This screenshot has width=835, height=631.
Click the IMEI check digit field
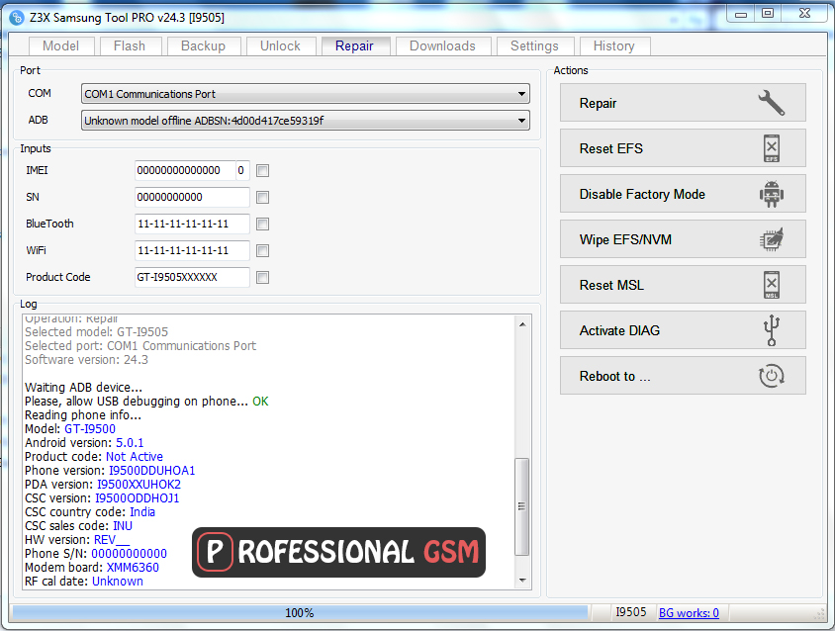click(242, 170)
